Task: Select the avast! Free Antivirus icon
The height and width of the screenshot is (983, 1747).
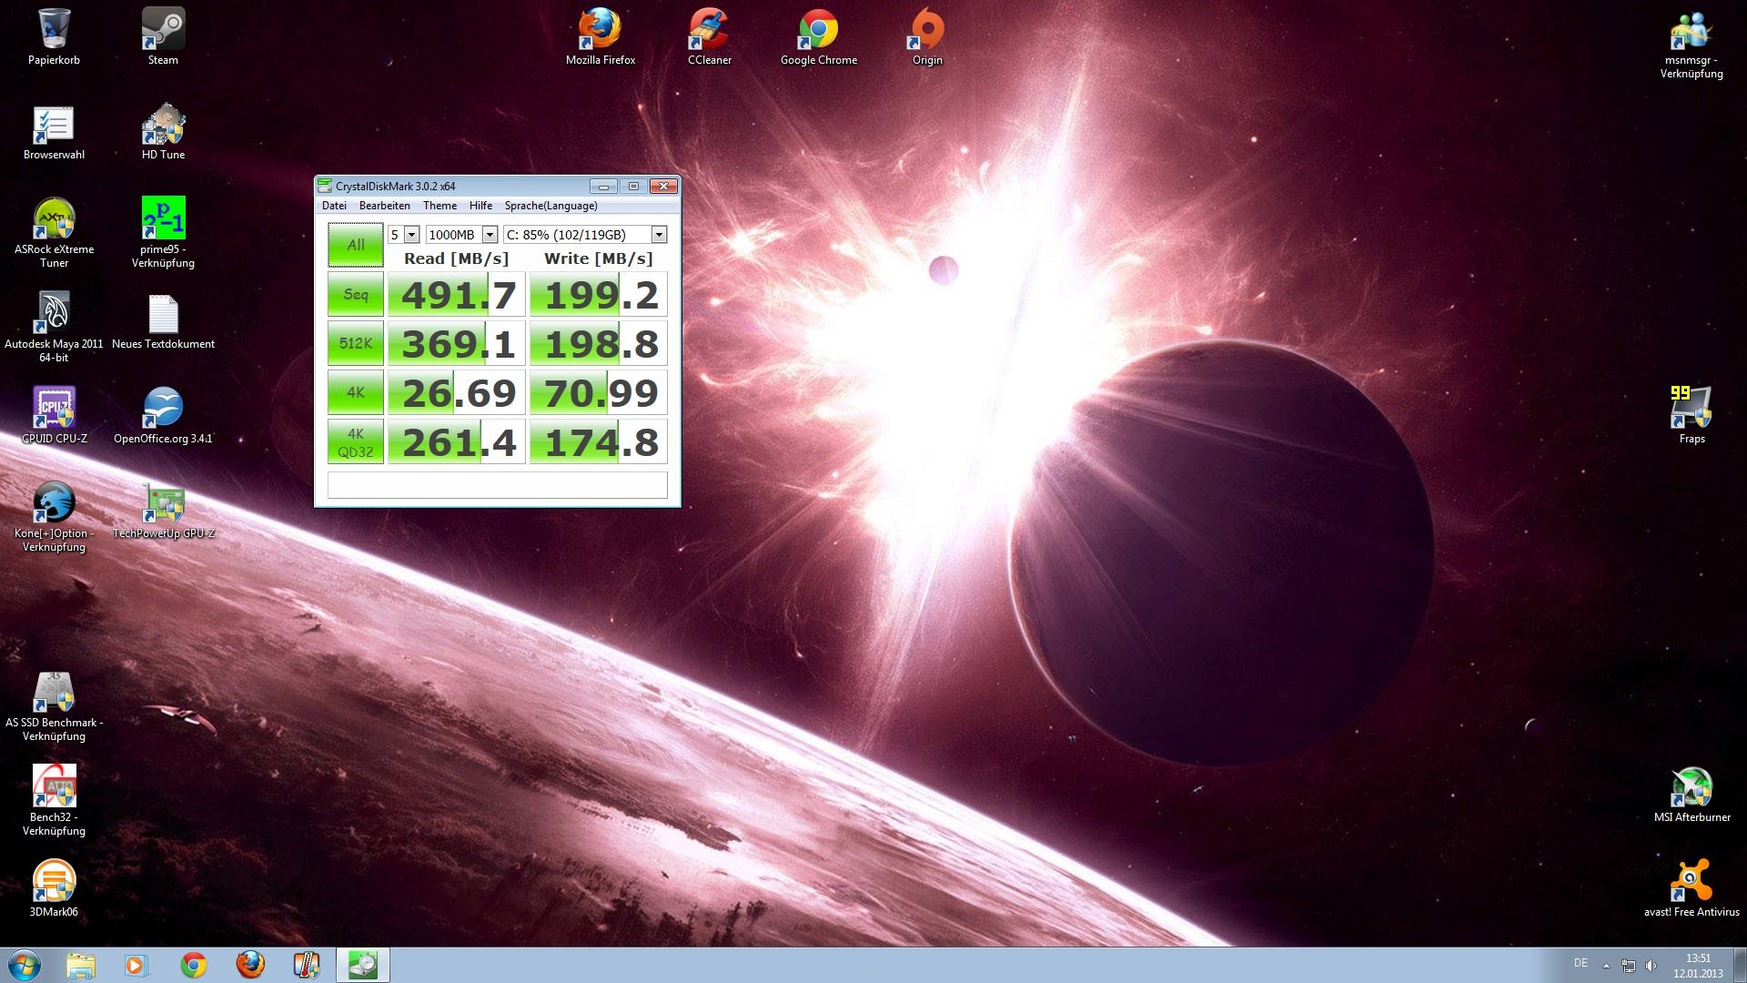Action: (x=1691, y=888)
